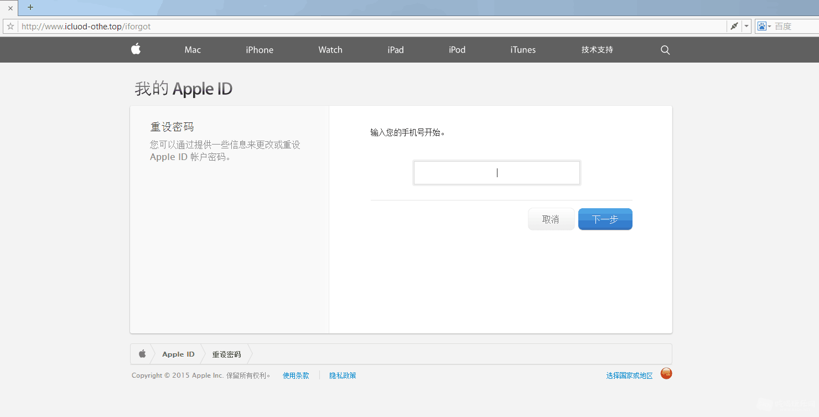Click the phone number input field
Screen dimensions: 819x417
(x=497, y=173)
